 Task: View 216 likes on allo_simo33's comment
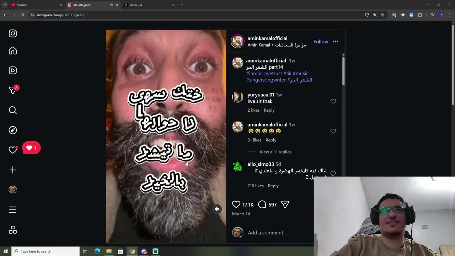click(x=256, y=186)
